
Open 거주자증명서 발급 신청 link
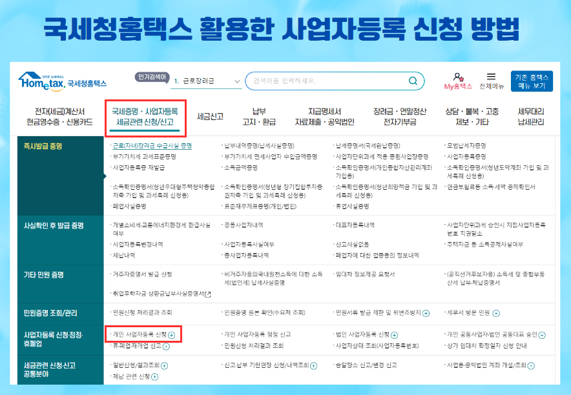pos(142,274)
